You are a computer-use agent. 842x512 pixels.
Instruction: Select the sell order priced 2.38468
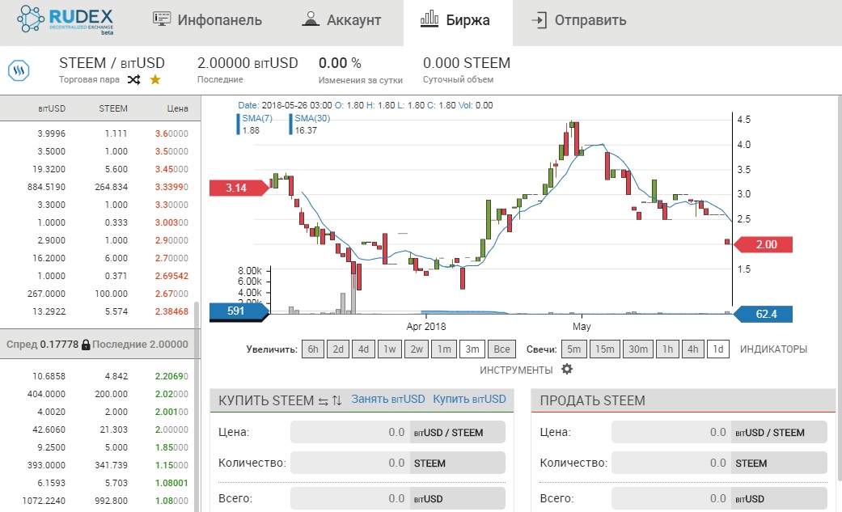pyautogui.click(x=100, y=311)
